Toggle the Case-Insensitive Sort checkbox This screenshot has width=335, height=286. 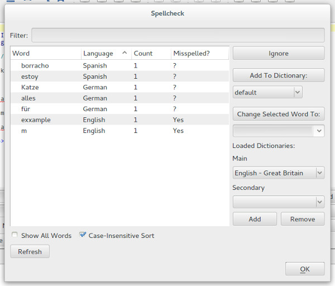[x=83, y=236]
